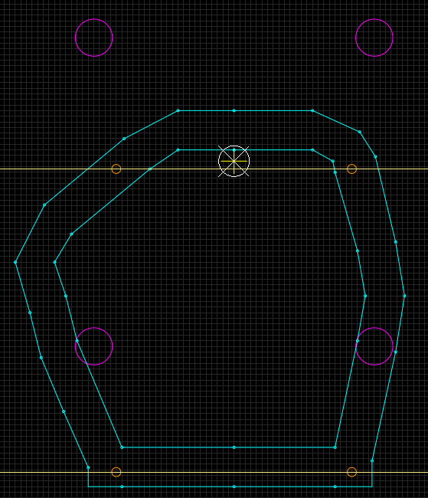Viewport: 428px width, 498px height.
Task: Select the upper-right small orange circle
Action: click(x=351, y=169)
